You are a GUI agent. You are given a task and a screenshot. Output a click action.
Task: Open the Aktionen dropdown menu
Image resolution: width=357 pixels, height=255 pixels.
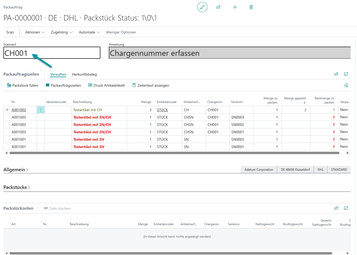tap(35, 32)
